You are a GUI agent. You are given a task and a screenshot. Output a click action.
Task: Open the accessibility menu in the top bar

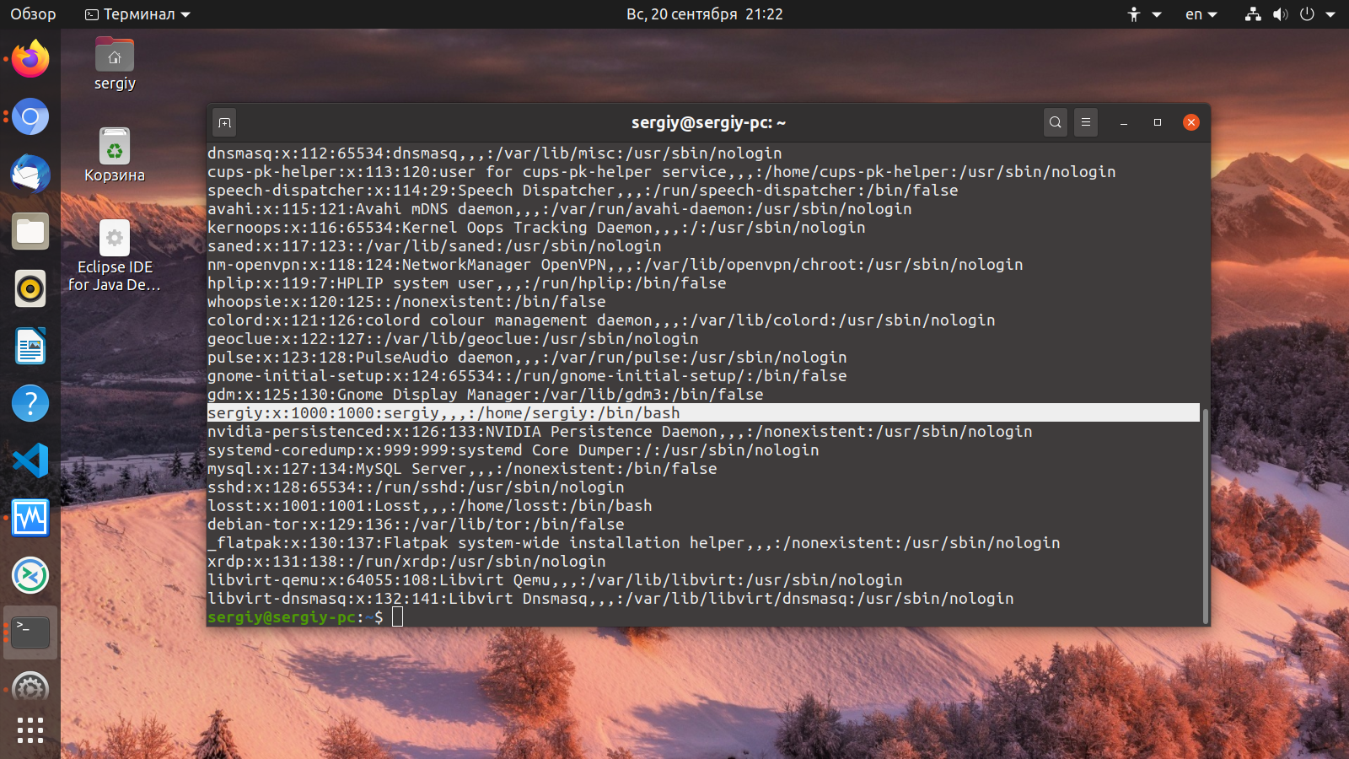(x=1144, y=14)
